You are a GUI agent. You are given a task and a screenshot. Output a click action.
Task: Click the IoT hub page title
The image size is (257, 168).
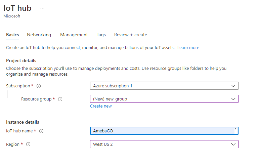[17, 8]
